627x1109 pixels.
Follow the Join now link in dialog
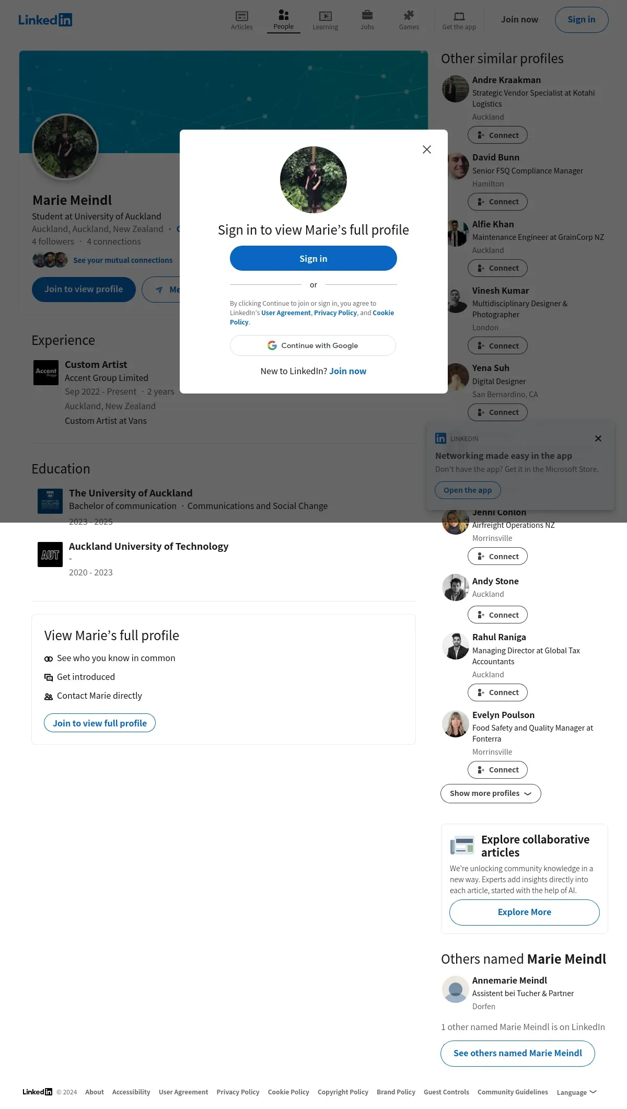pos(347,371)
